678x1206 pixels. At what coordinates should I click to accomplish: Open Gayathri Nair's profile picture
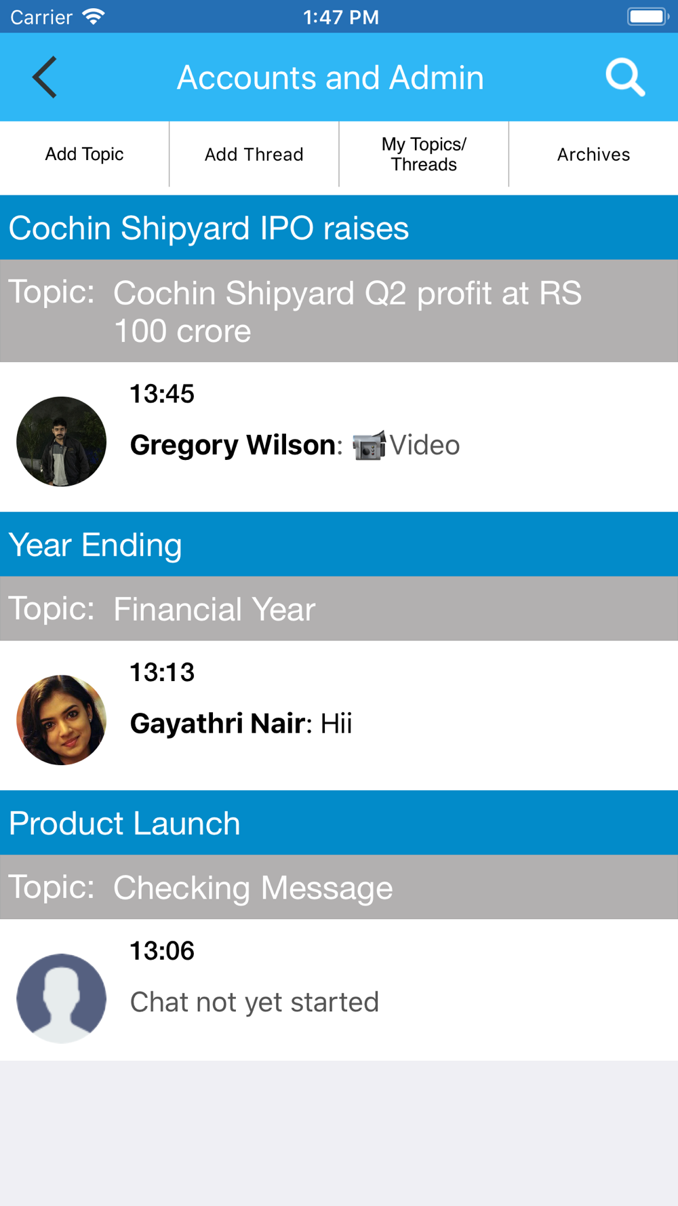(62, 720)
